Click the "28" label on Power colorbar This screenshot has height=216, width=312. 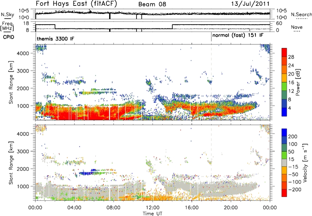click(x=291, y=57)
